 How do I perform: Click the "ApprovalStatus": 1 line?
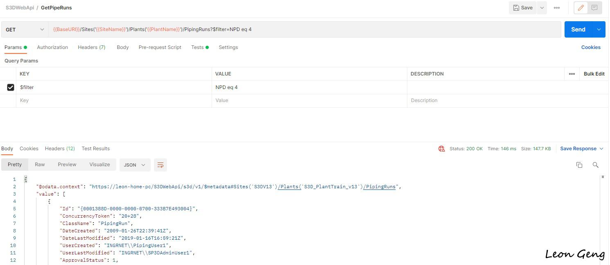point(89,260)
